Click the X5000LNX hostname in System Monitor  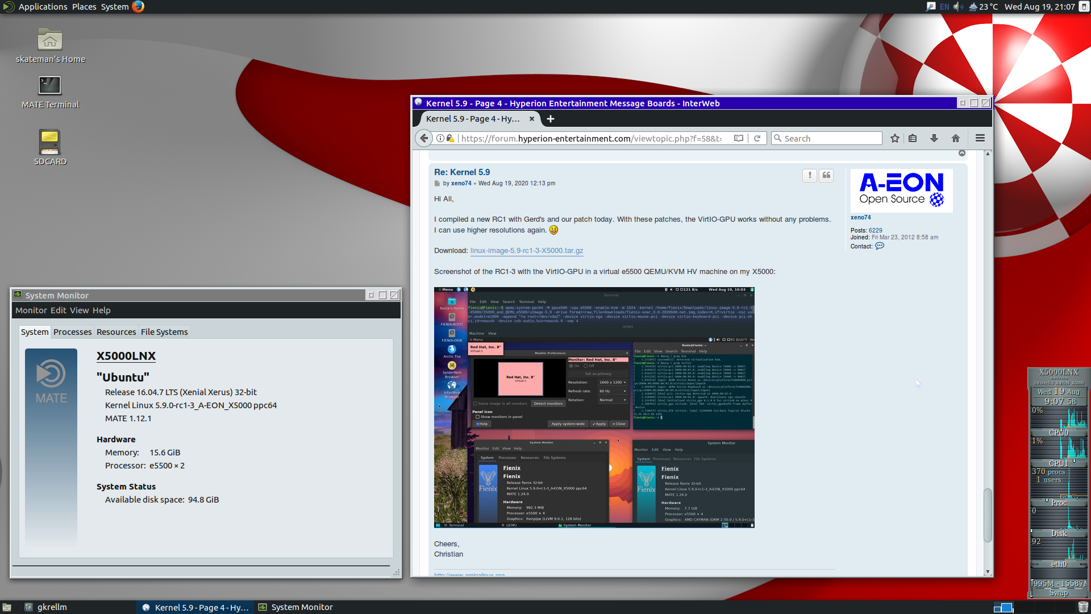coord(126,356)
